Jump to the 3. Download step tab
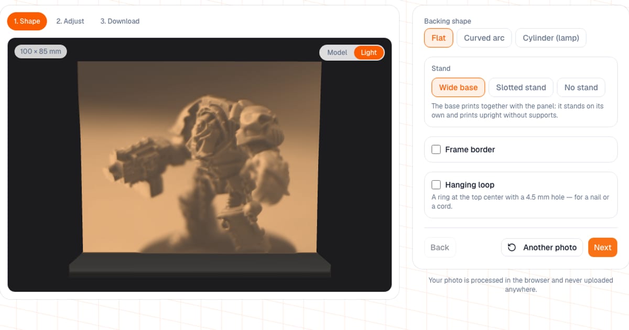The image size is (629, 330). 120,21
